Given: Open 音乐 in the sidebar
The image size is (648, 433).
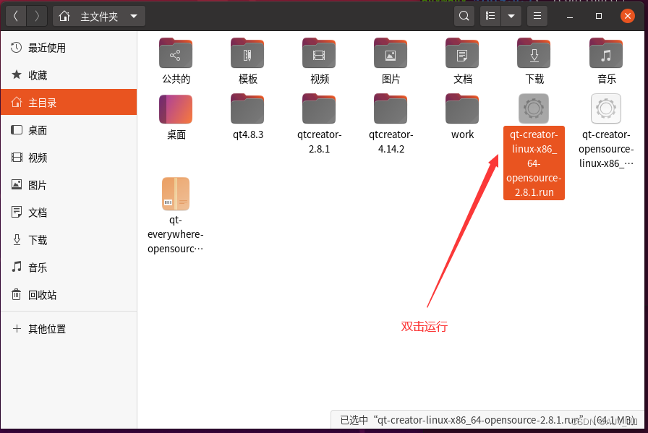Looking at the screenshot, I should pyautogui.click(x=69, y=267).
